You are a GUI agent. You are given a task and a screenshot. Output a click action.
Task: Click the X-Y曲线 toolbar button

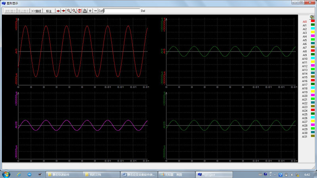(x=36, y=11)
